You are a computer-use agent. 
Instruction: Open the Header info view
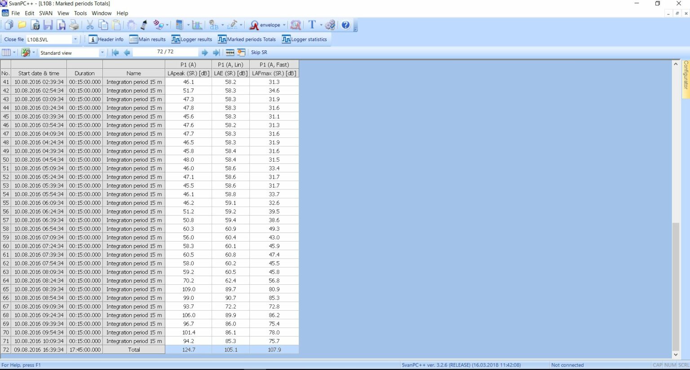pos(106,39)
